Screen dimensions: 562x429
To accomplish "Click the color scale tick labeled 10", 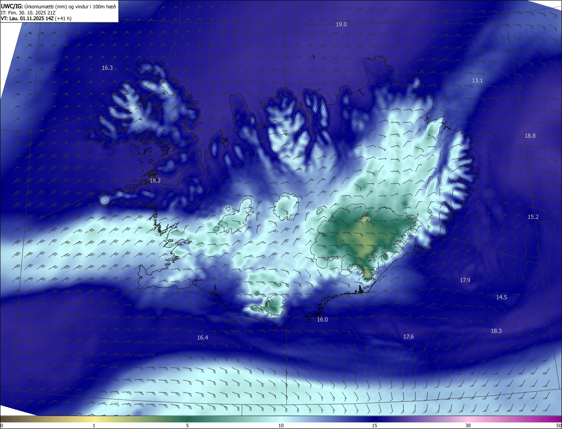I will point(281,425).
